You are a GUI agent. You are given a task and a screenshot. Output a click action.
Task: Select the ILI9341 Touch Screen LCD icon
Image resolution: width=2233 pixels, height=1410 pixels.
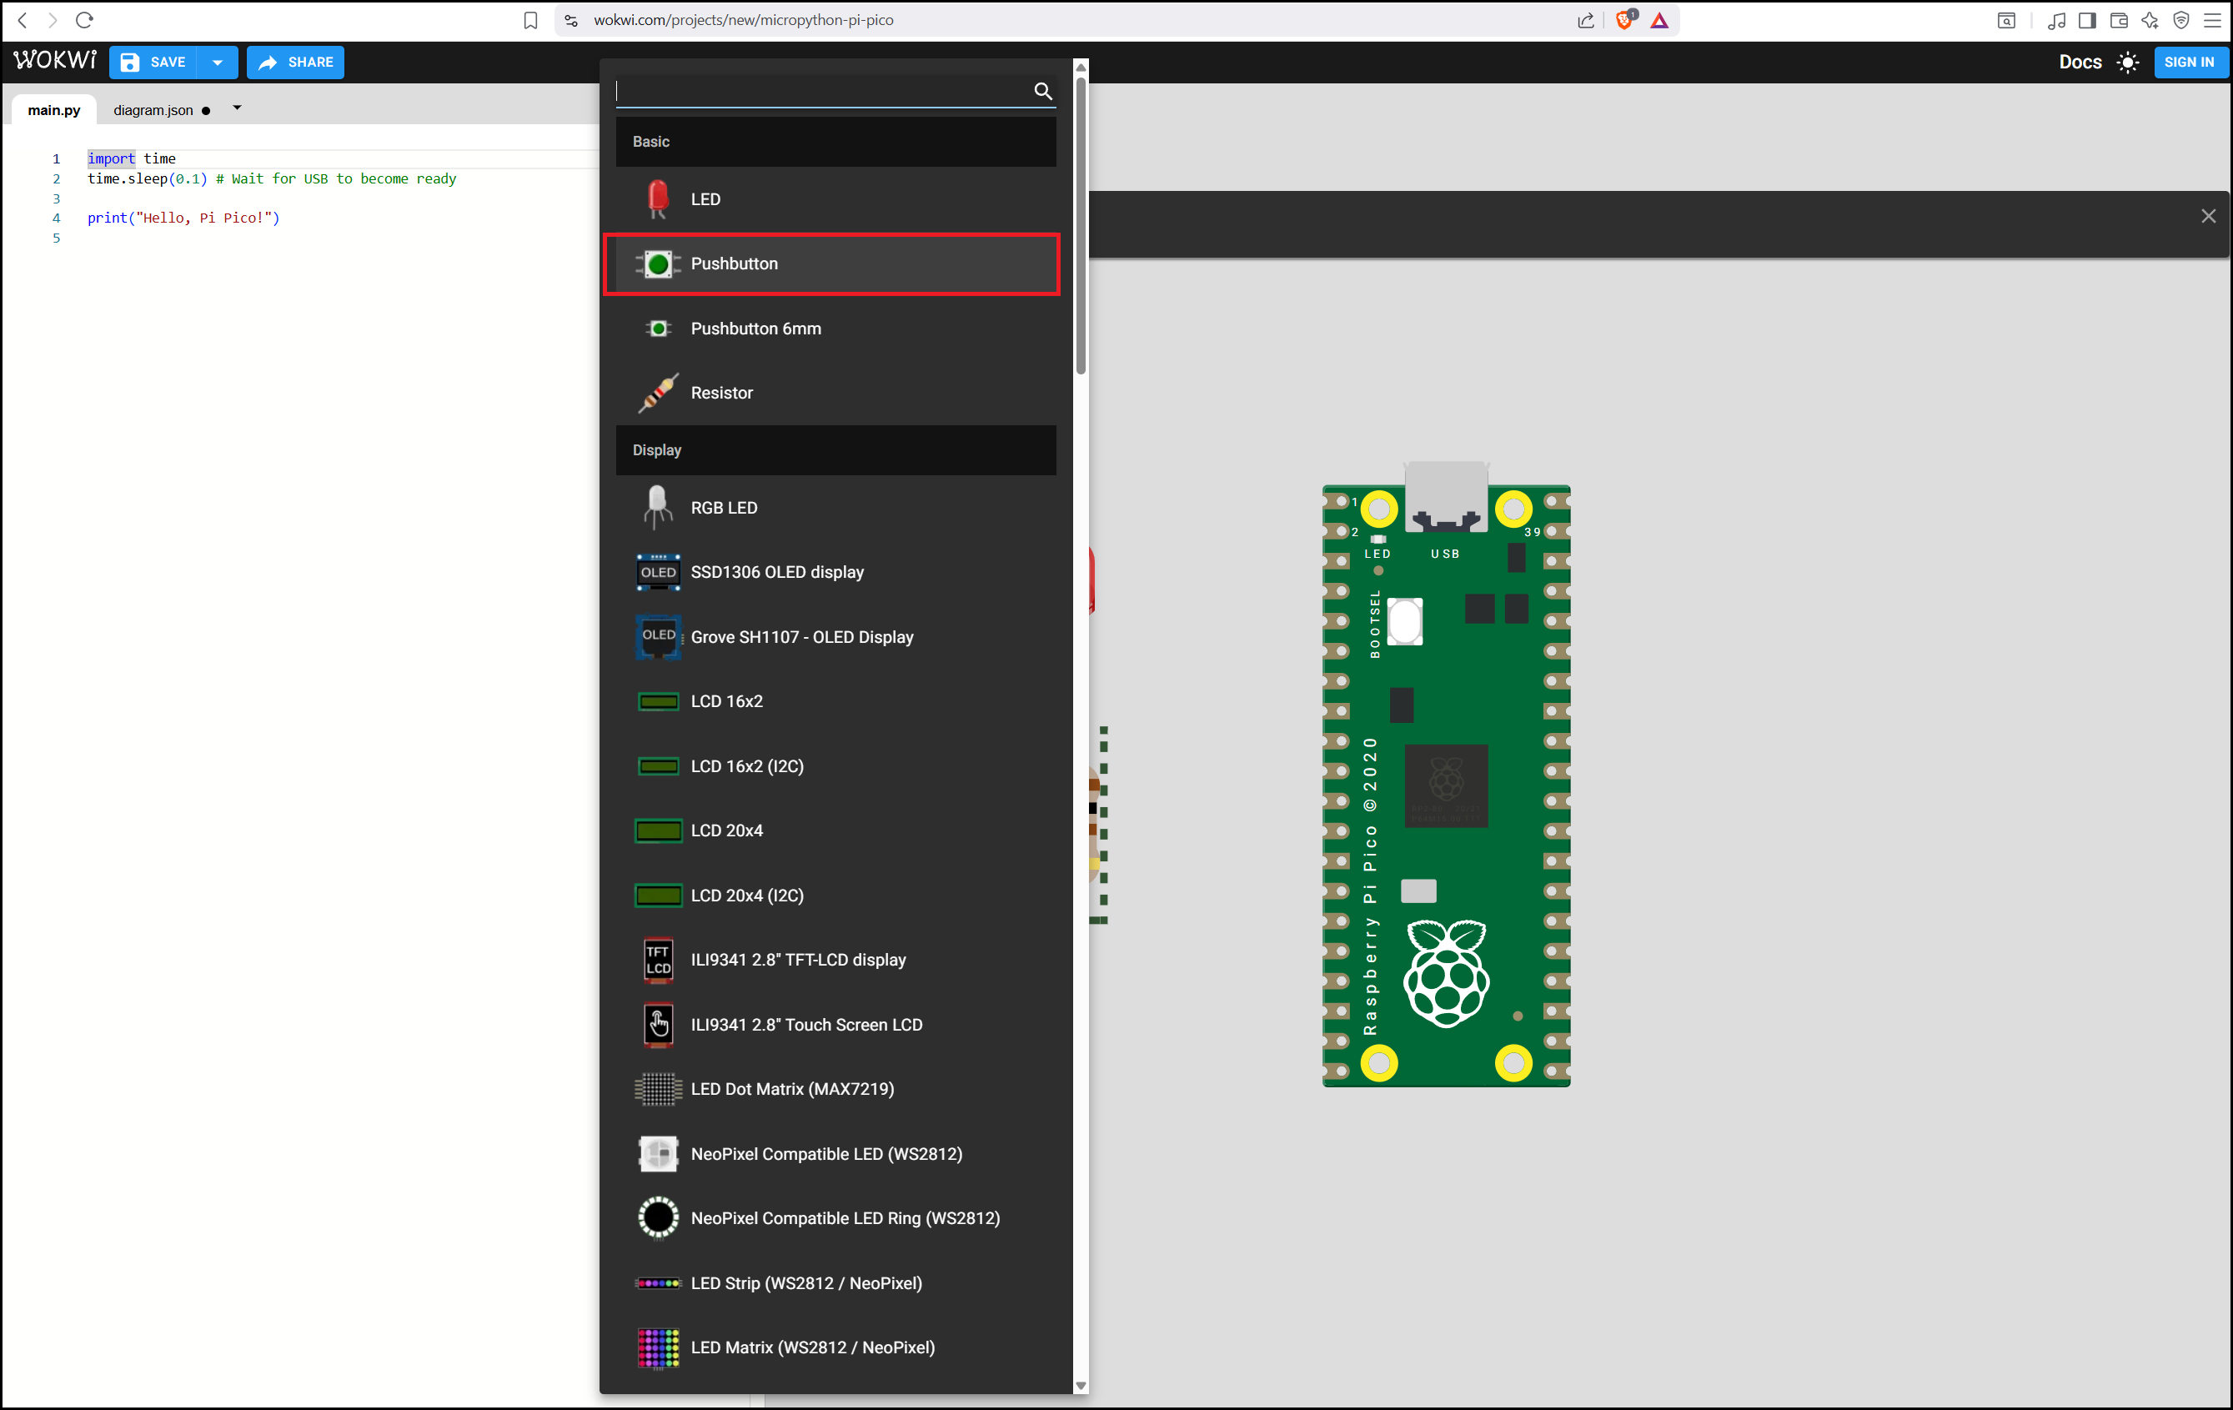[x=657, y=1025]
